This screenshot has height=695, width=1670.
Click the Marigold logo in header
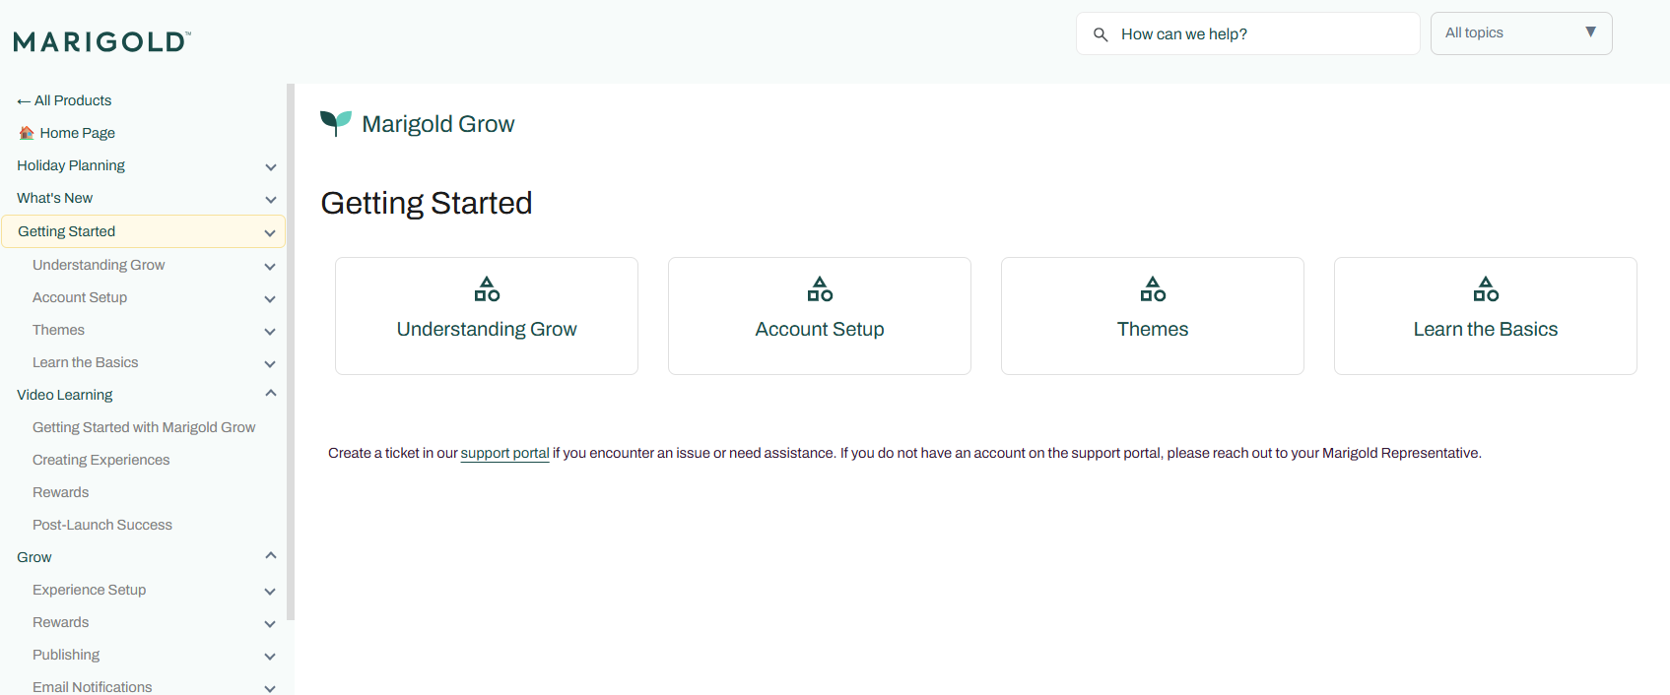click(101, 41)
